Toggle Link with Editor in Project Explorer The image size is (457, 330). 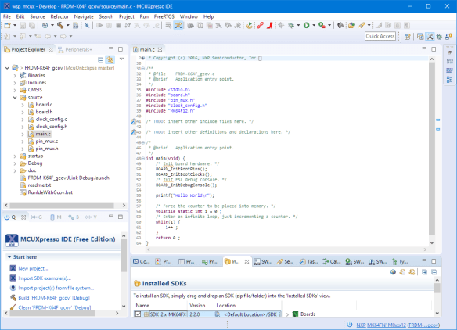(110, 59)
